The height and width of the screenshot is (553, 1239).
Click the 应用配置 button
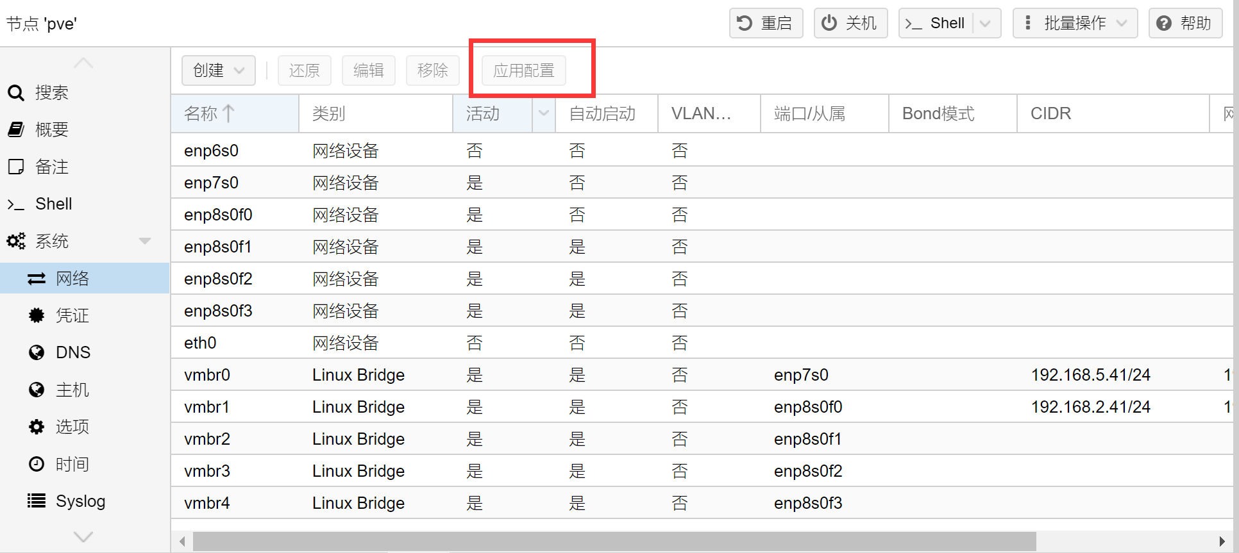coord(523,70)
